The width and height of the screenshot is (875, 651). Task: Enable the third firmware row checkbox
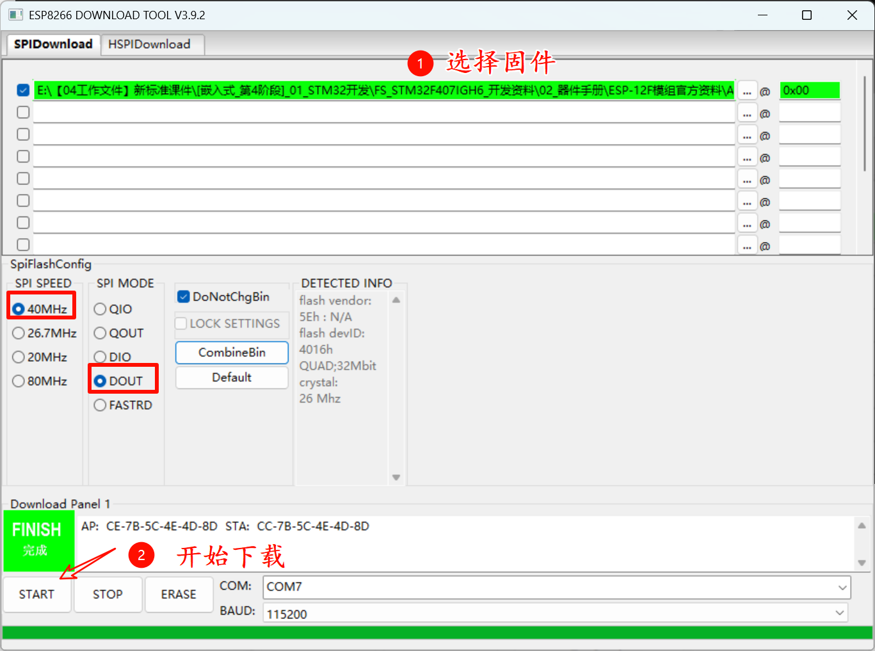click(x=23, y=134)
